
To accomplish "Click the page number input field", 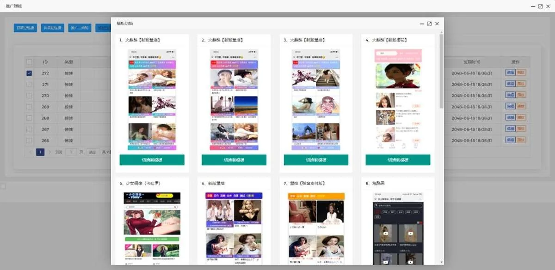I will pos(71,152).
